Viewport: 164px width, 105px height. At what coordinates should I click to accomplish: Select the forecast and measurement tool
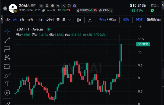[x=7, y=66]
